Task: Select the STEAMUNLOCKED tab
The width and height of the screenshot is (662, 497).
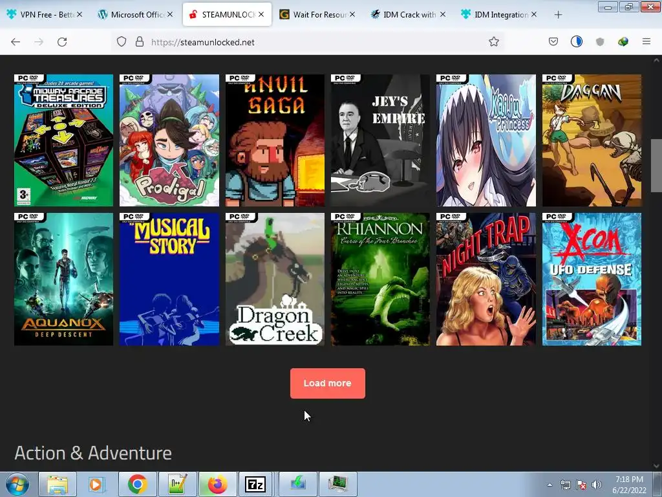Action: (227, 14)
